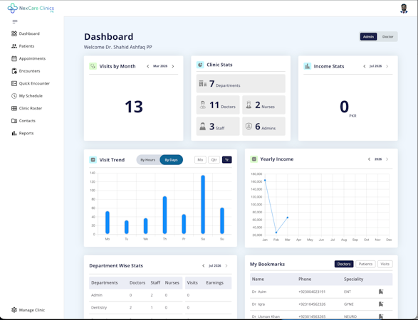Open Reports from sidebar

[x=22, y=133]
